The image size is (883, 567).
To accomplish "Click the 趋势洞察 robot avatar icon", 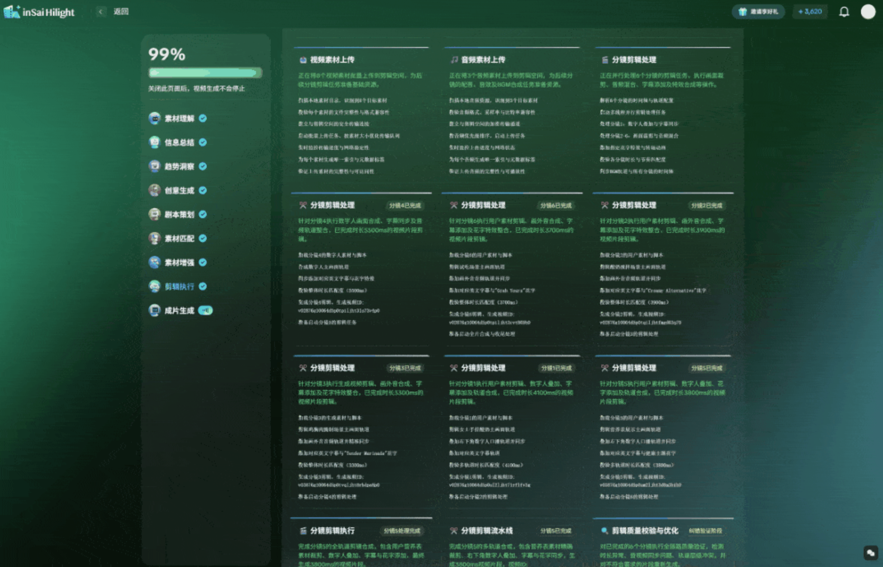I will (154, 166).
